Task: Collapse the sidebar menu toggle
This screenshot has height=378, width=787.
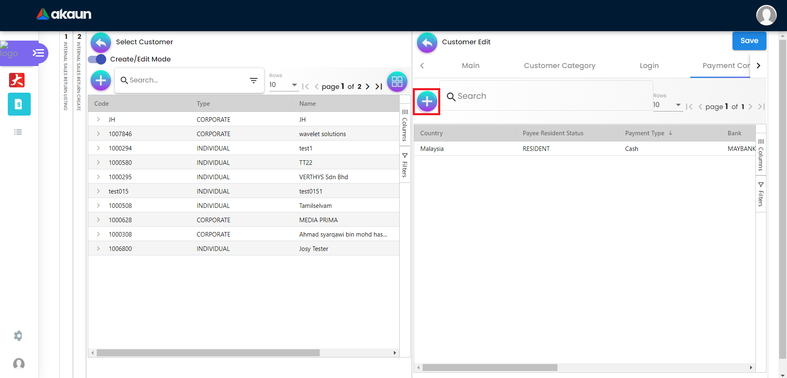Action: coord(38,53)
